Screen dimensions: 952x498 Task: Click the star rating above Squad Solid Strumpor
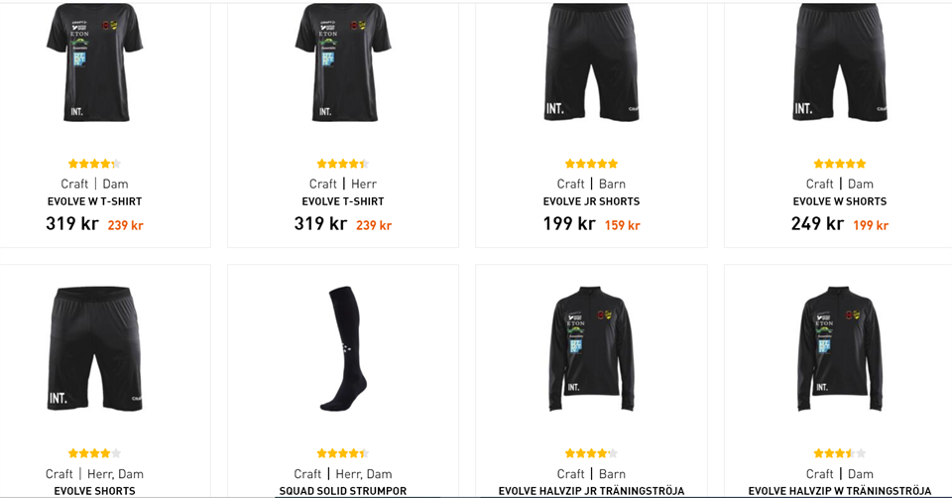(343, 453)
